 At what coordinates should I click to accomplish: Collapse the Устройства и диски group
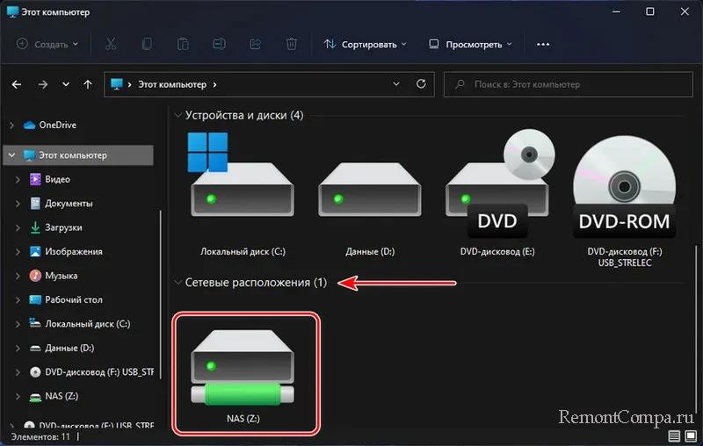click(x=178, y=115)
